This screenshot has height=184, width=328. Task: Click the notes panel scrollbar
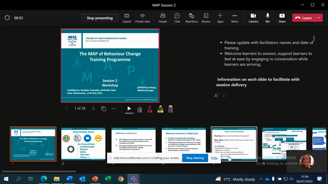[314, 38]
